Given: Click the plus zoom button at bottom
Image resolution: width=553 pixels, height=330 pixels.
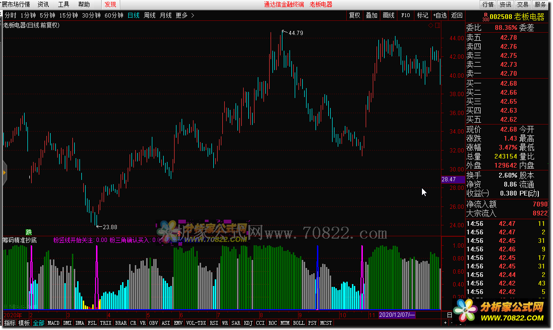Looking at the screenshot, I should (x=446, y=323).
